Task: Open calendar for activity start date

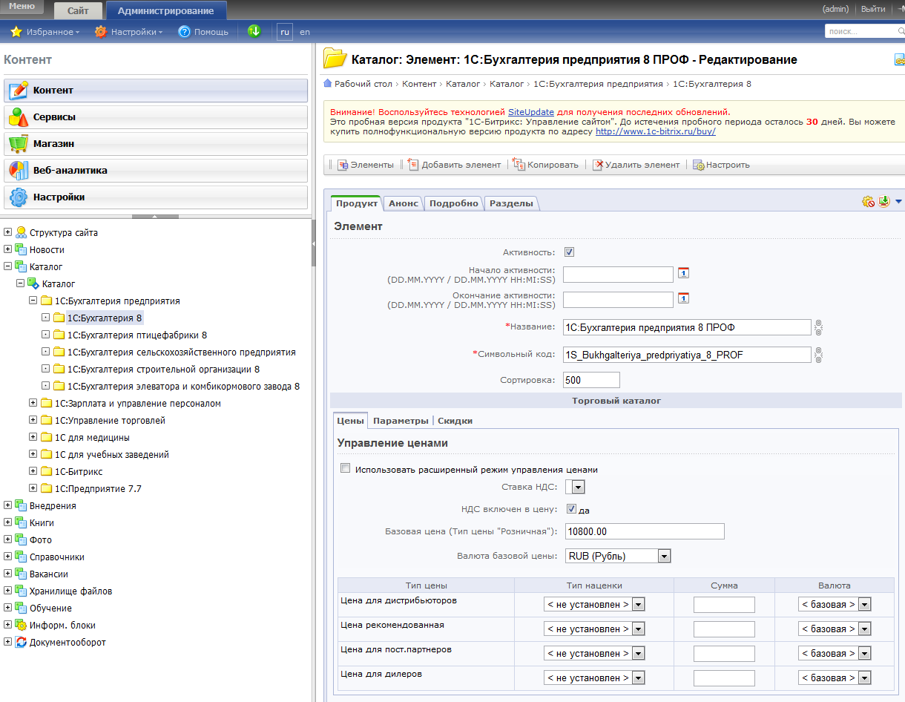Action: (684, 273)
